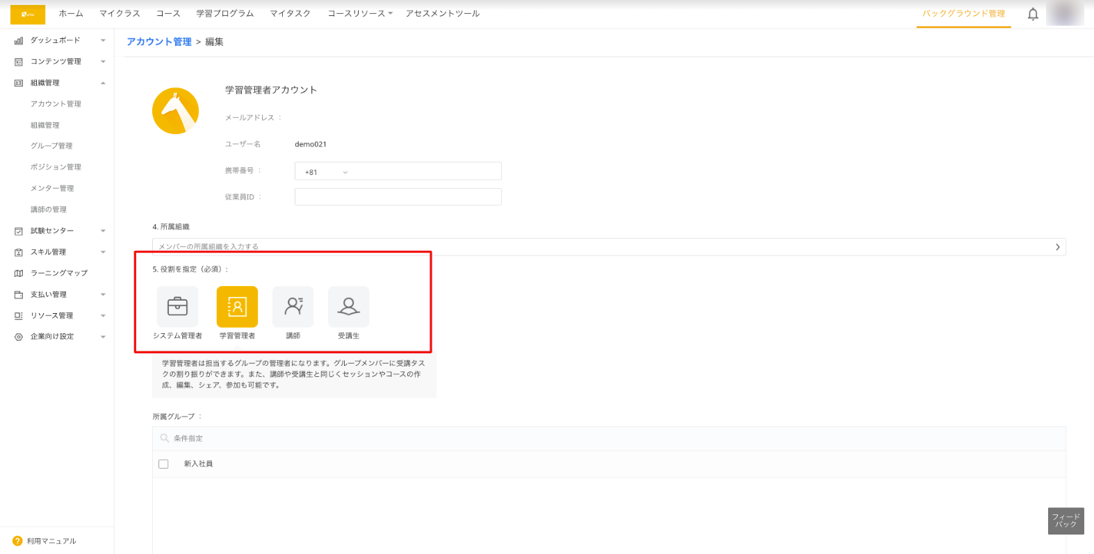This screenshot has height=554, width=1094.
Task: Expand the スキル管理 sidebar menu
Action: click(103, 252)
